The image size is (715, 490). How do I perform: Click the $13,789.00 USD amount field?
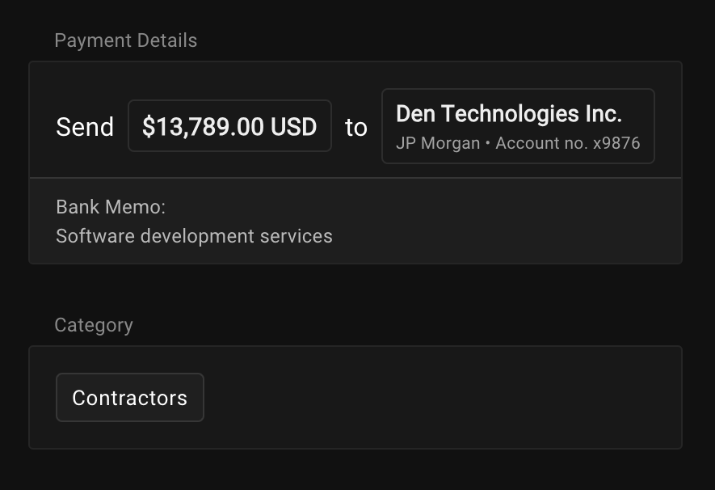(x=229, y=126)
